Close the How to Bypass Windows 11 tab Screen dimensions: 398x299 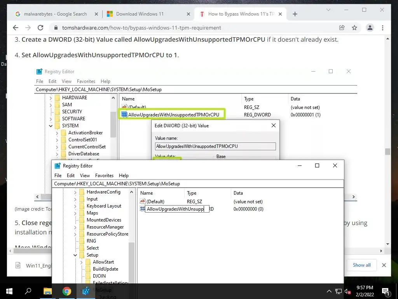tap(280, 14)
